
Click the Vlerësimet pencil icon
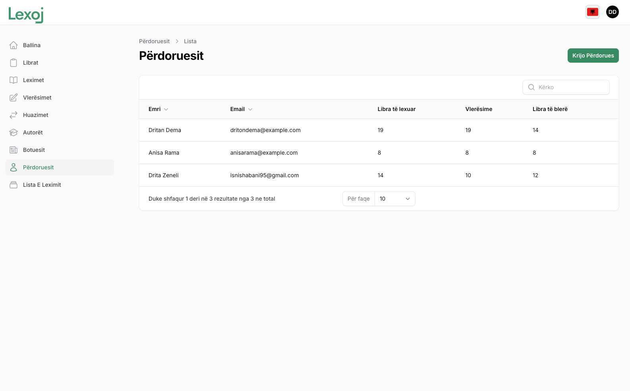14,98
